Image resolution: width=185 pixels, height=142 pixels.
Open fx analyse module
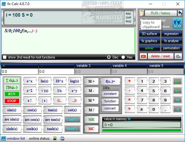[x=172, y=41]
